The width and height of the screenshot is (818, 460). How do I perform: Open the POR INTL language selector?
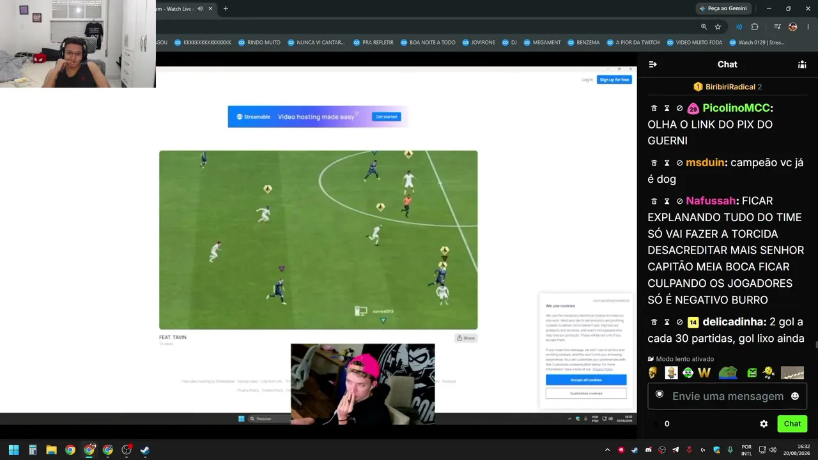(746, 450)
